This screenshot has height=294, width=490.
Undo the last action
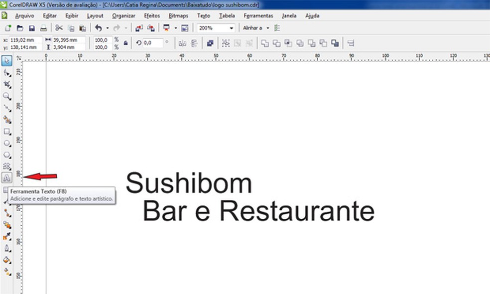[99, 28]
